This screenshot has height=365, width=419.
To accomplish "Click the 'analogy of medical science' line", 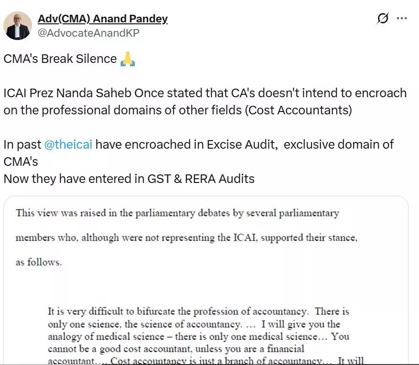I will (x=199, y=336).
